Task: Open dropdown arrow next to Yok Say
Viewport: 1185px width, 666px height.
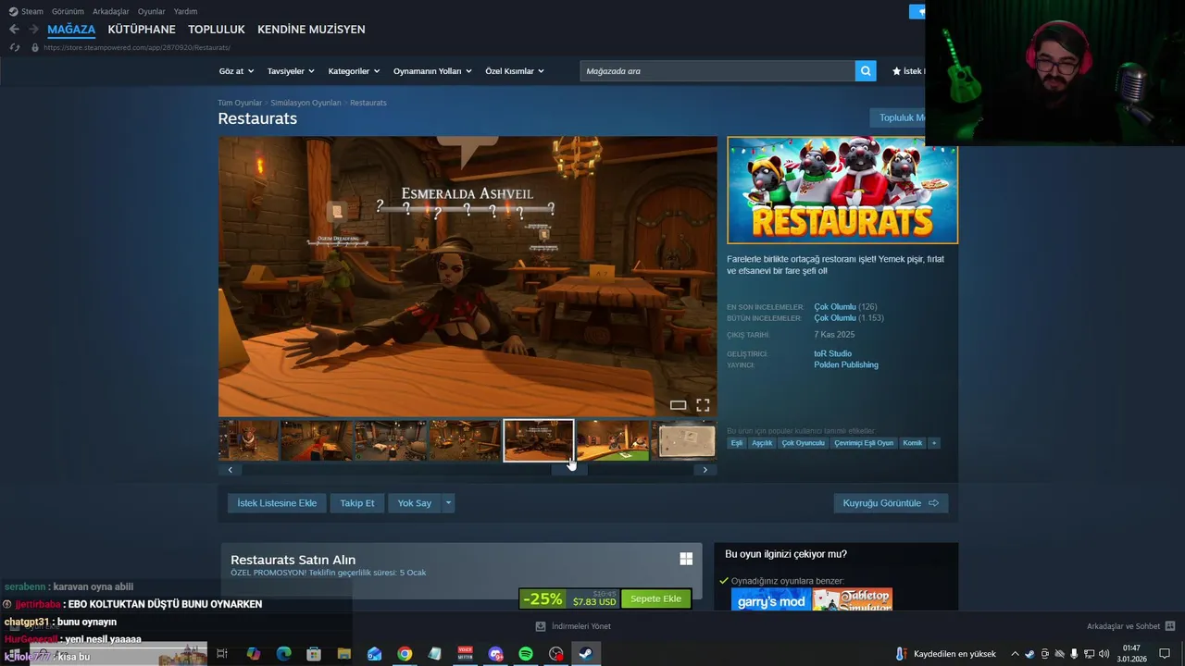Action: [448, 503]
